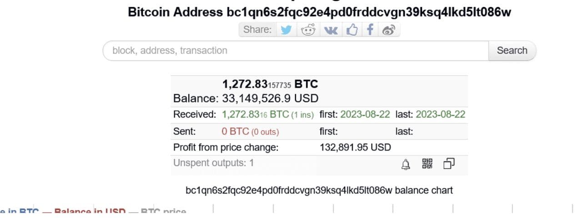Share this page on Facebook
The height and width of the screenshot is (219, 582).
click(370, 30)
